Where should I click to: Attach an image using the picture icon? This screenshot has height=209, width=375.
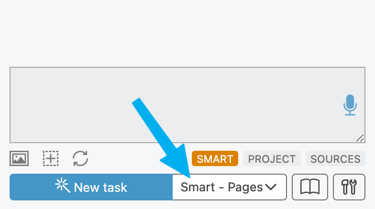[x=19, y=158]
